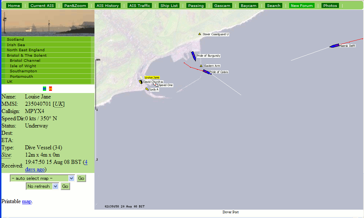This screenshot has height=218, width=364.
Task: Click the harbour photo banner image
Action: click(48, 23)
